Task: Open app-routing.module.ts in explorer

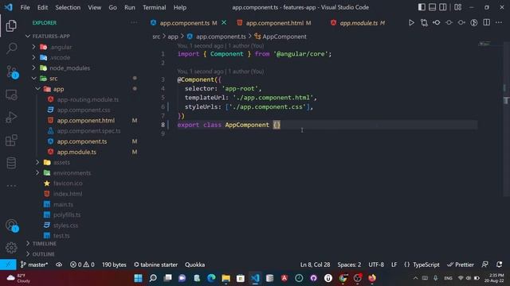Action: 88,99
